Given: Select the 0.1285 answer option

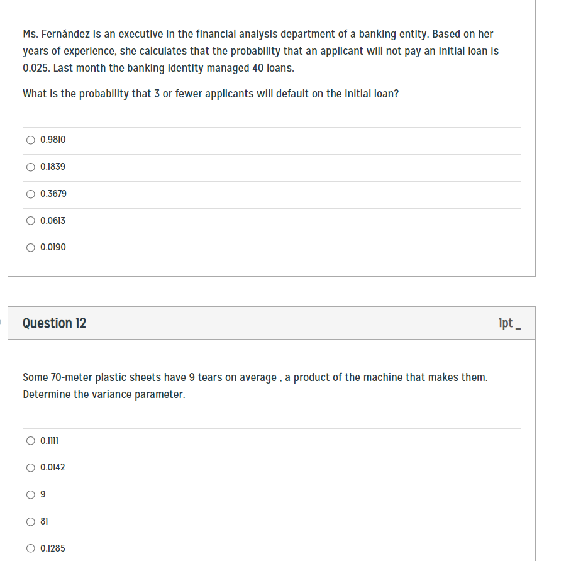Looking at the screenshot, I should tap(30, 548).
